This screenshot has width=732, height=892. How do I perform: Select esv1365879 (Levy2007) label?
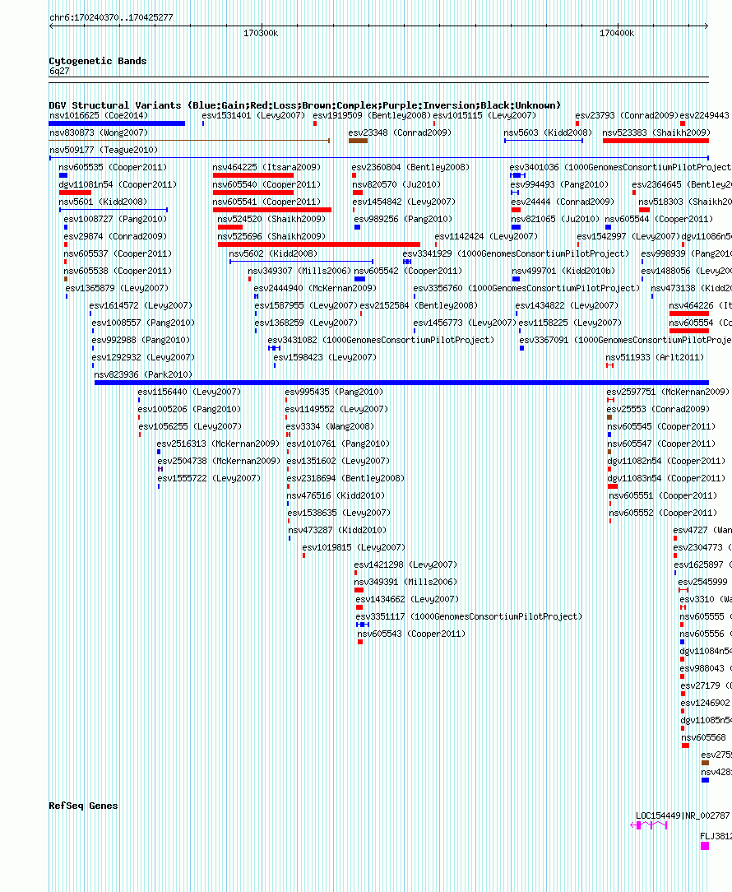click(117, 289)
